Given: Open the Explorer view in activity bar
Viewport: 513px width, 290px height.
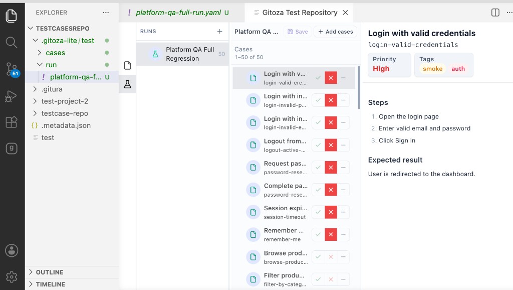Looking at the screenshot, I should [12, 16].
